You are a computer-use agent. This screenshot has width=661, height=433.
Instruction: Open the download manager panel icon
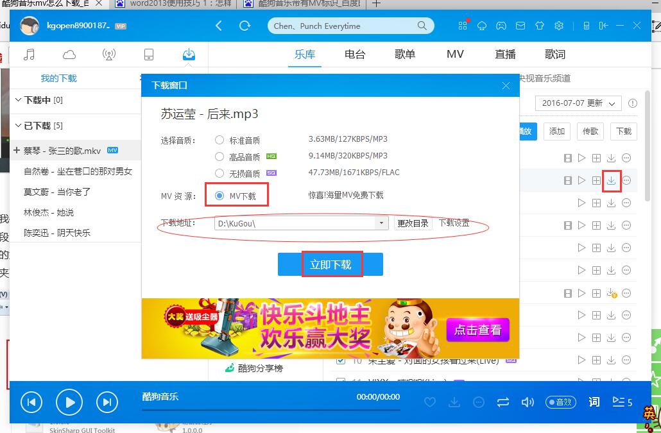189,55
